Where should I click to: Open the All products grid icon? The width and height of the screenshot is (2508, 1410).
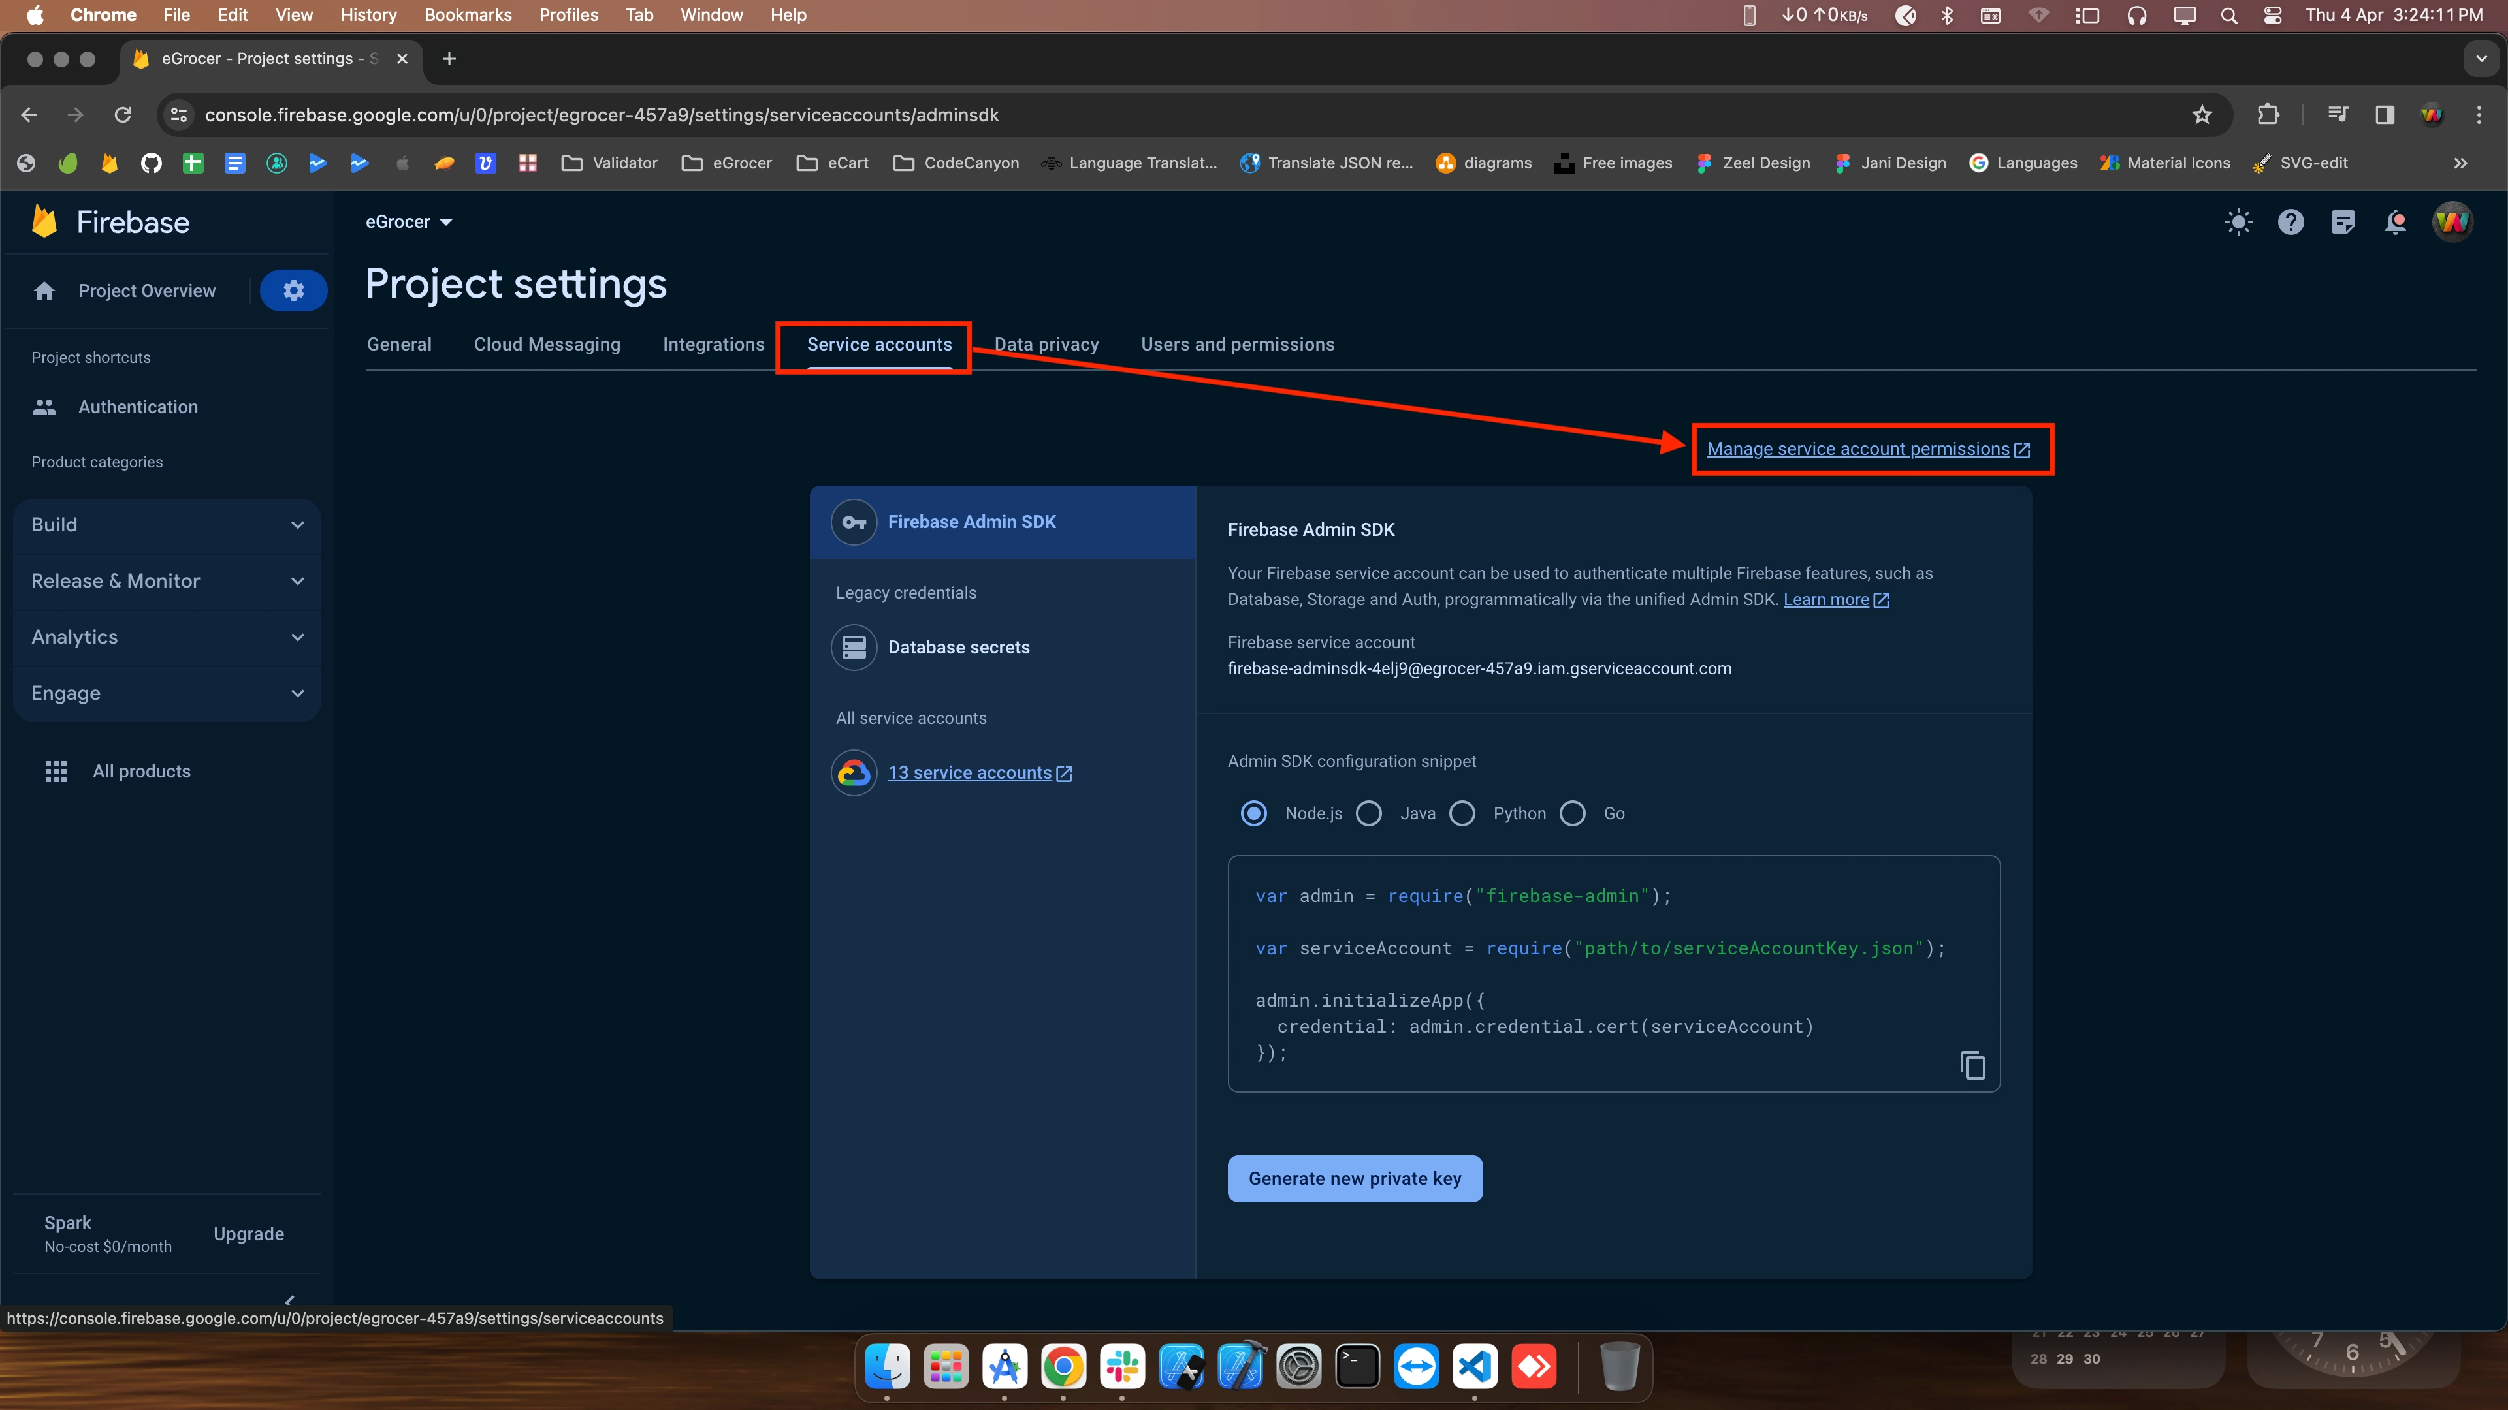point(56,772)
